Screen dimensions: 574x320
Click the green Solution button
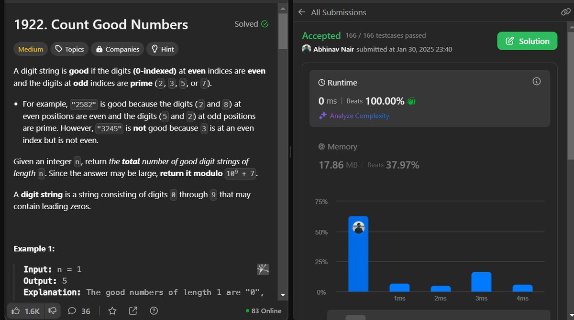(527, 41)
